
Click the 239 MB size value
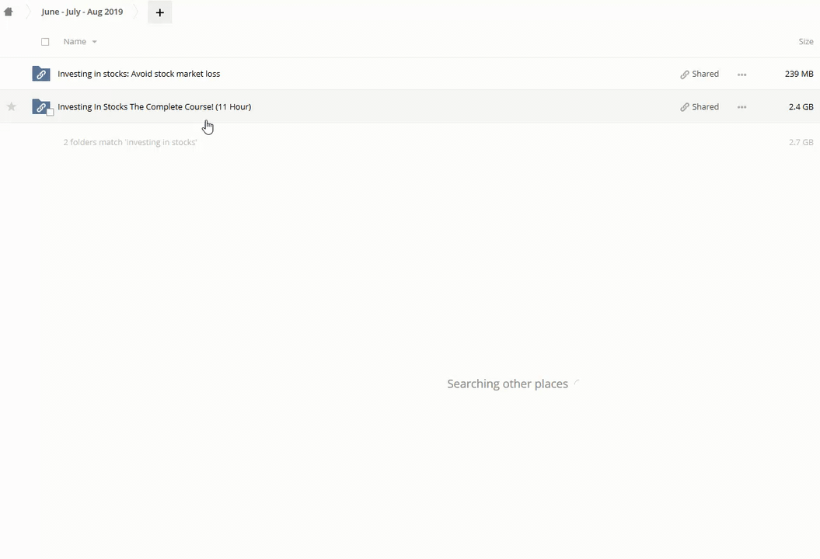[798, 74]
